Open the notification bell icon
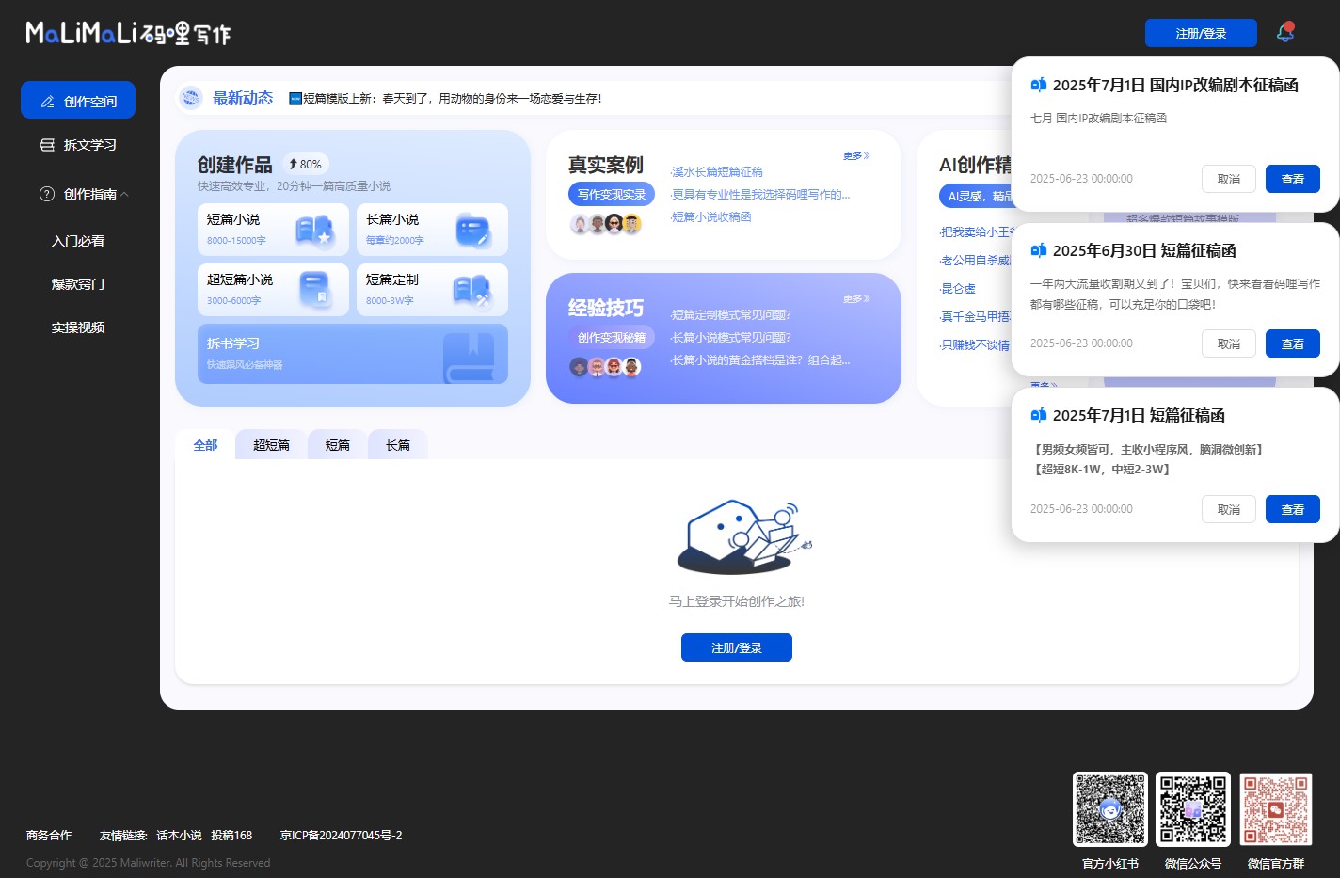The height and width of the screenshot is (878, 1340). point(1285,33)
